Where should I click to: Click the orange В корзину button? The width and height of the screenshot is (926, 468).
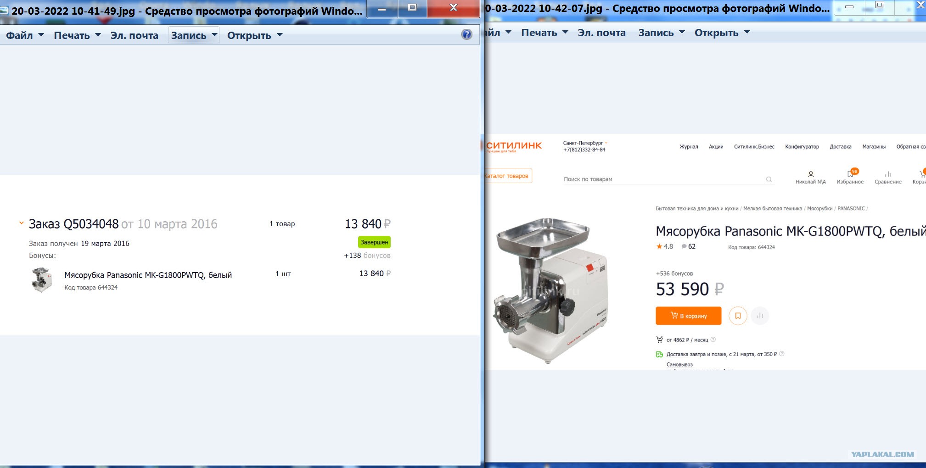(688, 316)
